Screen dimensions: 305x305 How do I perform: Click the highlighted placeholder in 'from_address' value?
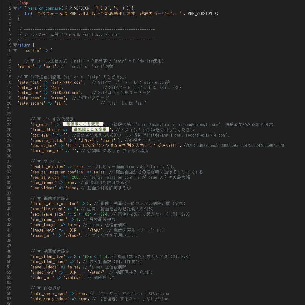point(90,130)
